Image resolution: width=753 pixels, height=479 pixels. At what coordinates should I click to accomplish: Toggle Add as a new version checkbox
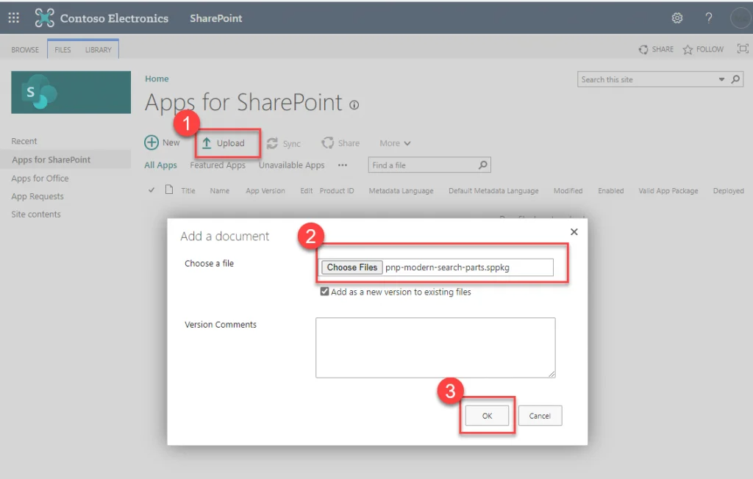pyautogui.click(x=324, y=292)
